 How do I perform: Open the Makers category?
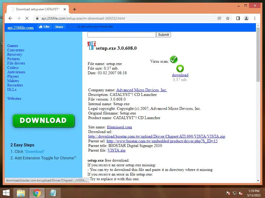tap(13, 81)
